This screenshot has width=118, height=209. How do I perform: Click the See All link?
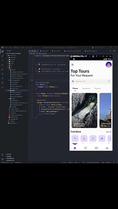click(108, 132)
